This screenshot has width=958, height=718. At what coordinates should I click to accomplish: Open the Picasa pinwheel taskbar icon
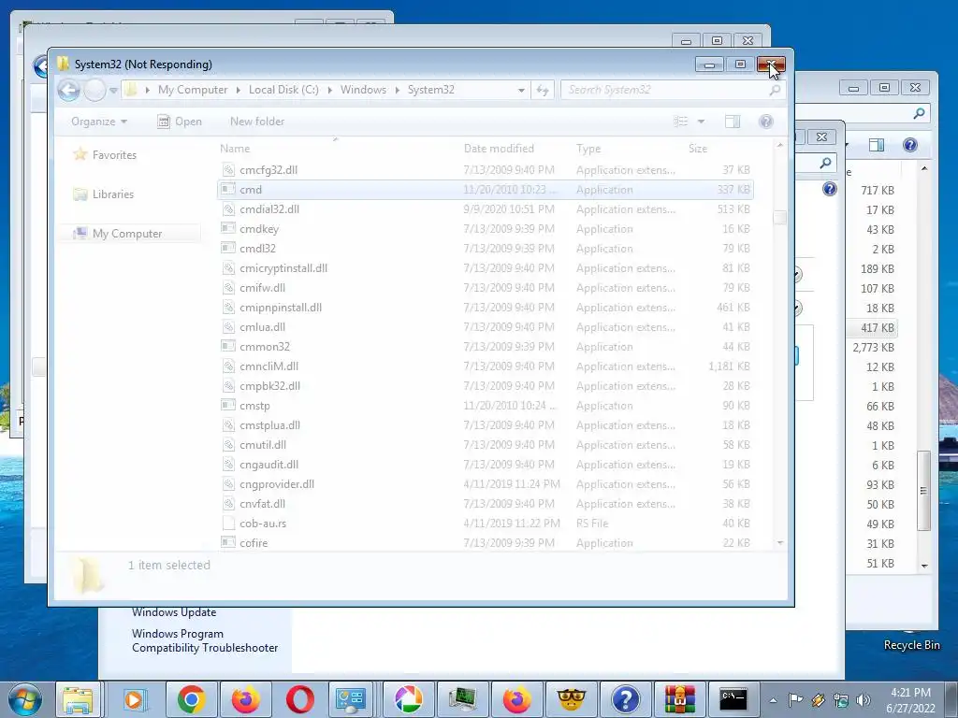(408, 699)
